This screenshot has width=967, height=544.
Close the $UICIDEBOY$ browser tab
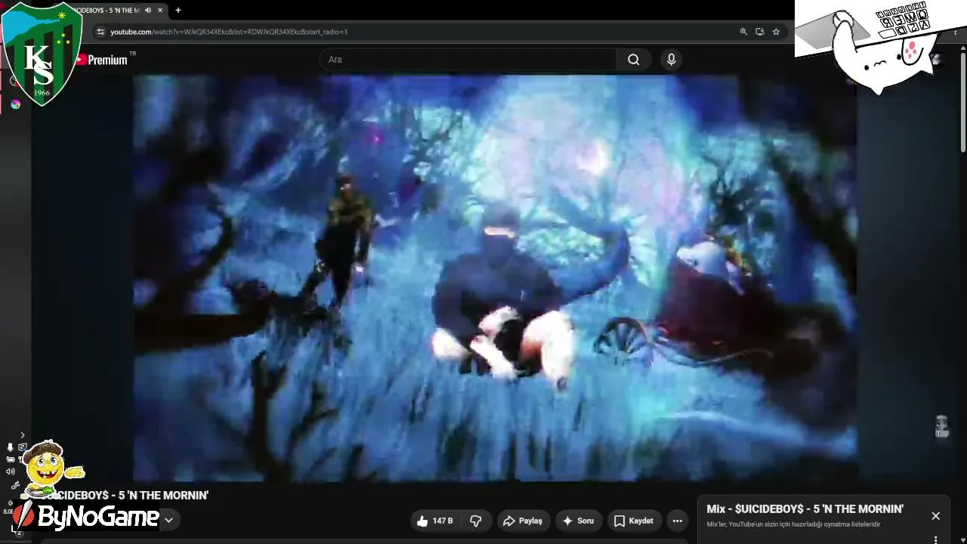click(160, 11)
